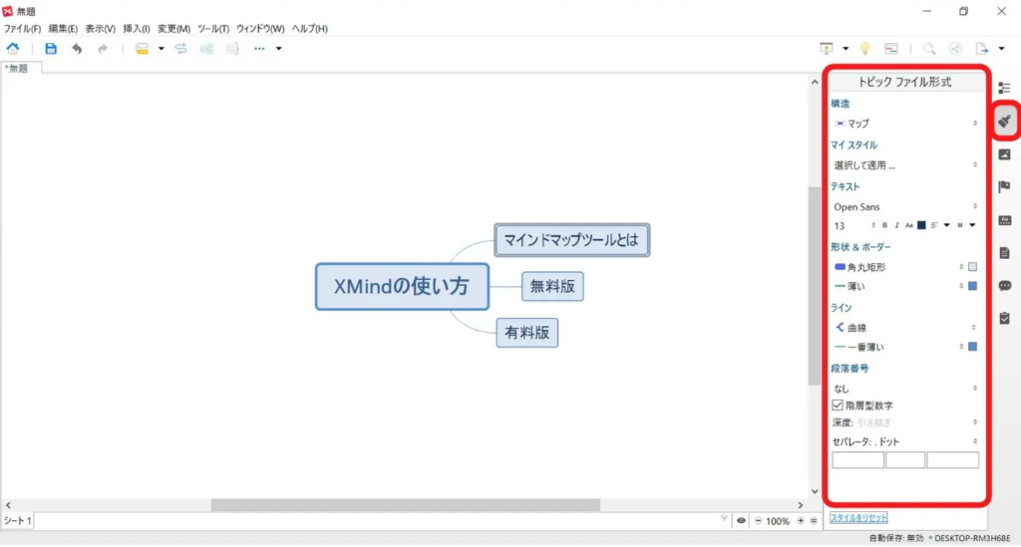Pick the border color swatch beside 薄い

973,286
